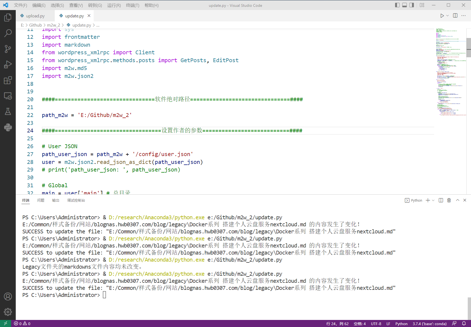Open the 运行(R) menu

(x=114, y=5)
